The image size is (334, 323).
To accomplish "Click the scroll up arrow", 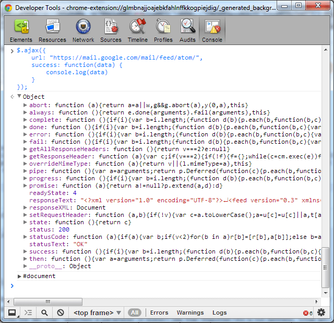I will pos(326,50).
